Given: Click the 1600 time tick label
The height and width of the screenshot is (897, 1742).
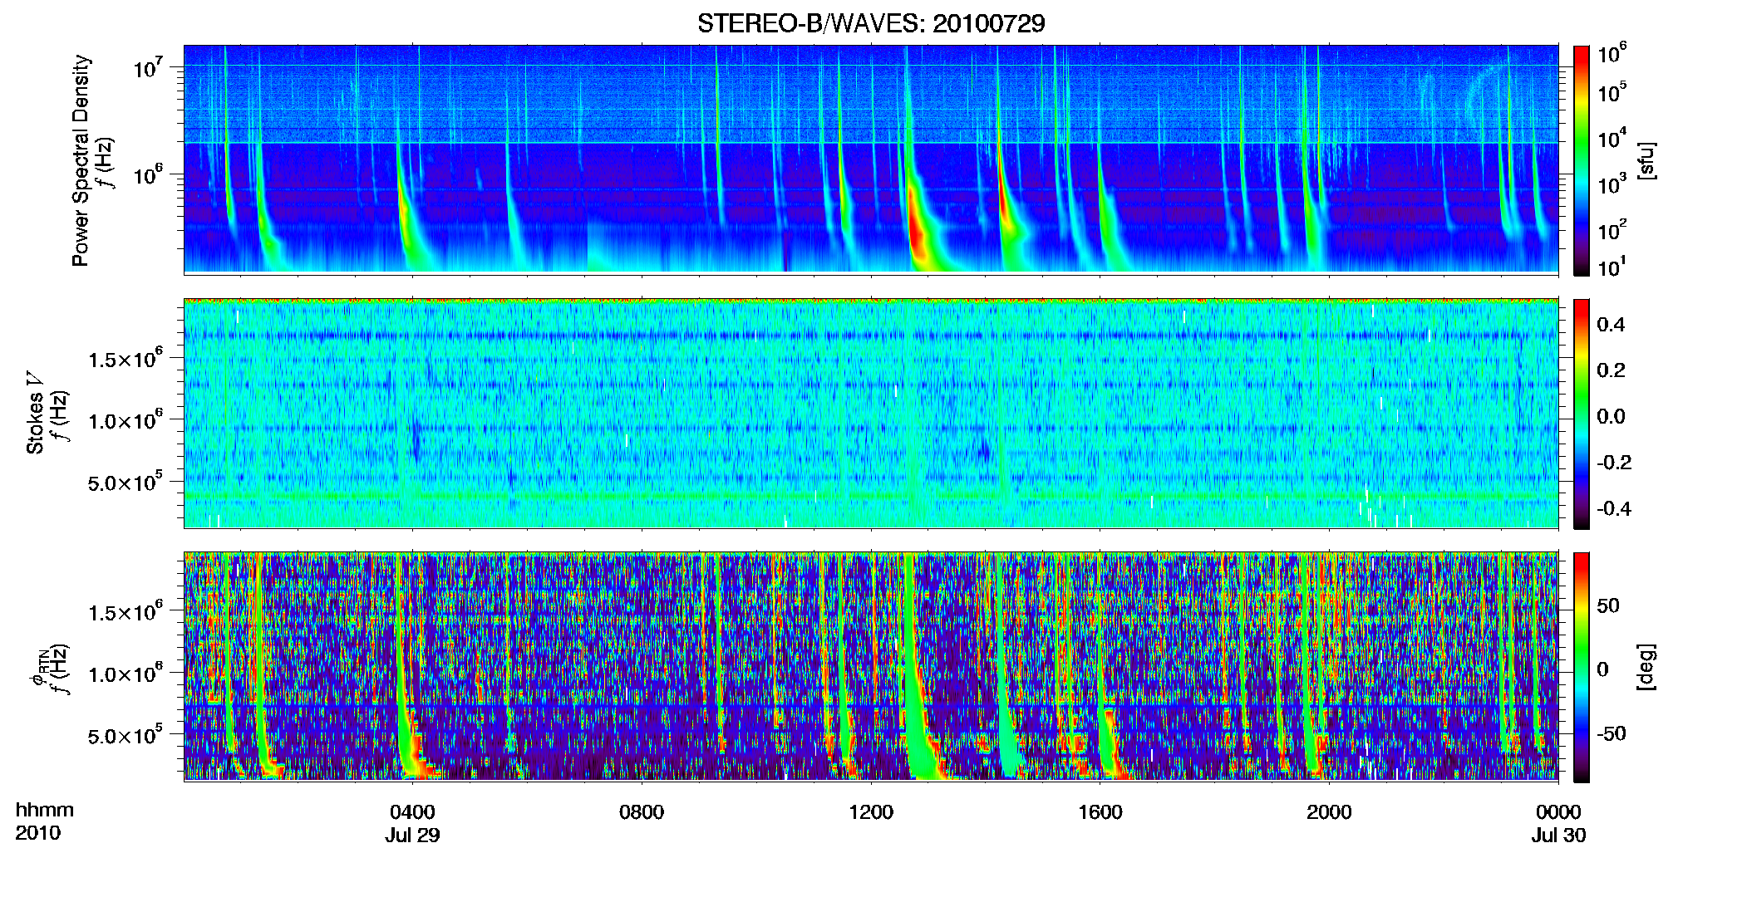Looking at the screenshot, I should pos(1100,811).
